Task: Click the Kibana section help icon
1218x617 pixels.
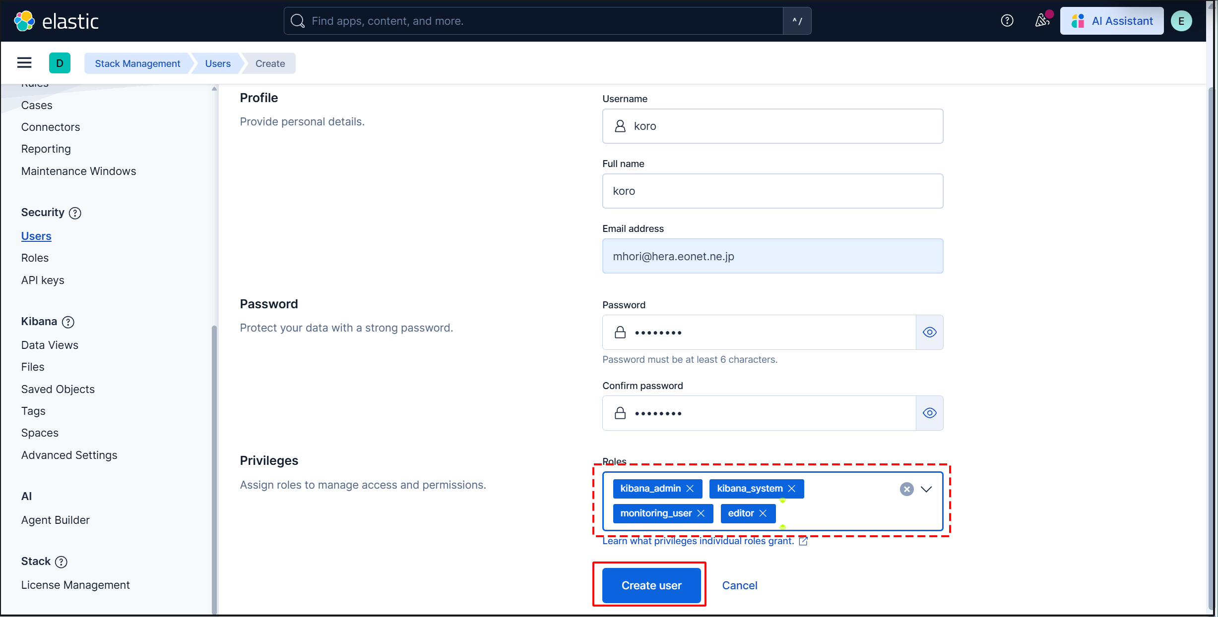Action: tap(68, 322)
